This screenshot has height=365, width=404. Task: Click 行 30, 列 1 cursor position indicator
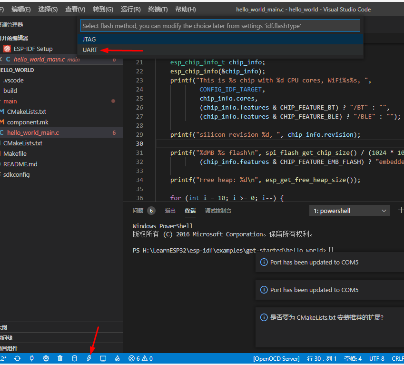[322, 358]
